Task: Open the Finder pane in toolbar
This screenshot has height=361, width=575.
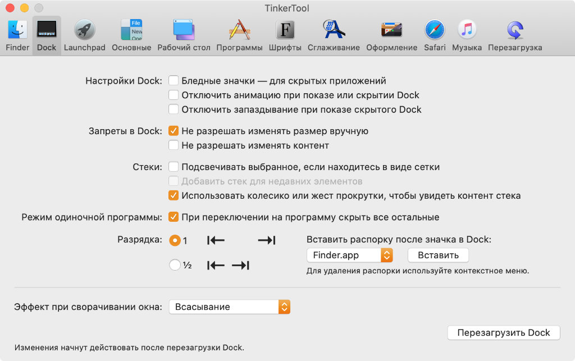Action: click(17, 35)
